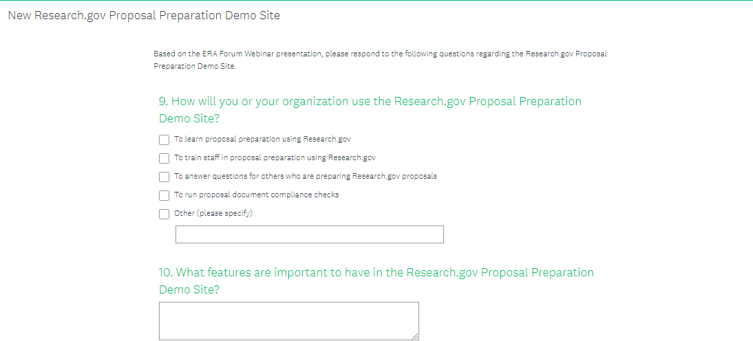
Task: Click the 'Other (please specify)' text input box
Action: pos(309,234)
